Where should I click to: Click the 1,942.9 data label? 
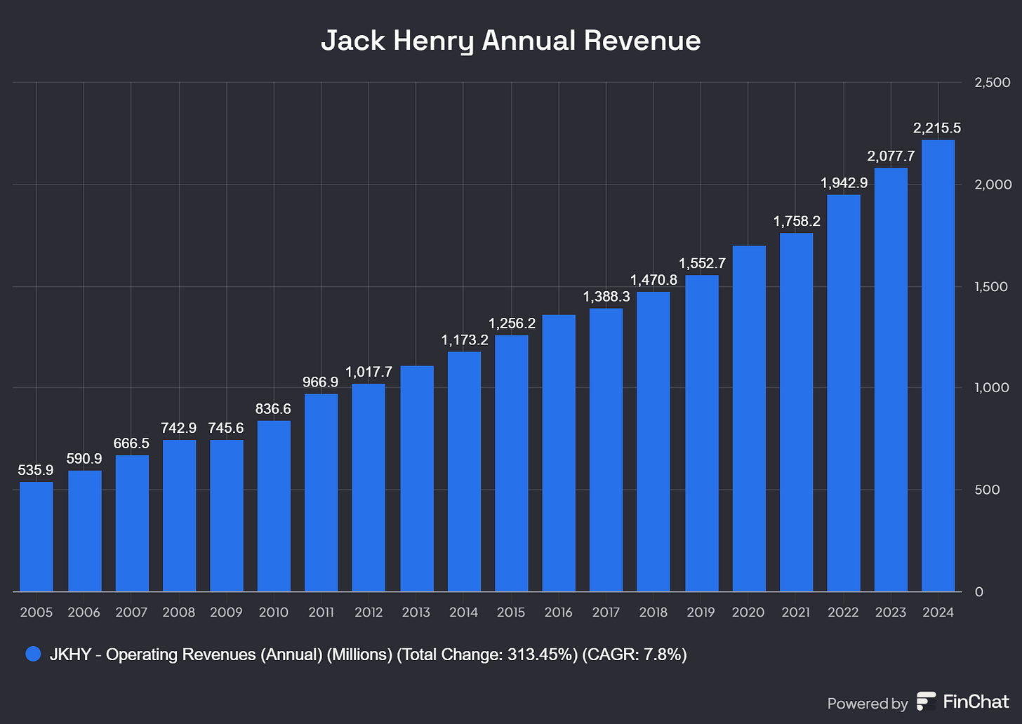pos(844,183)
